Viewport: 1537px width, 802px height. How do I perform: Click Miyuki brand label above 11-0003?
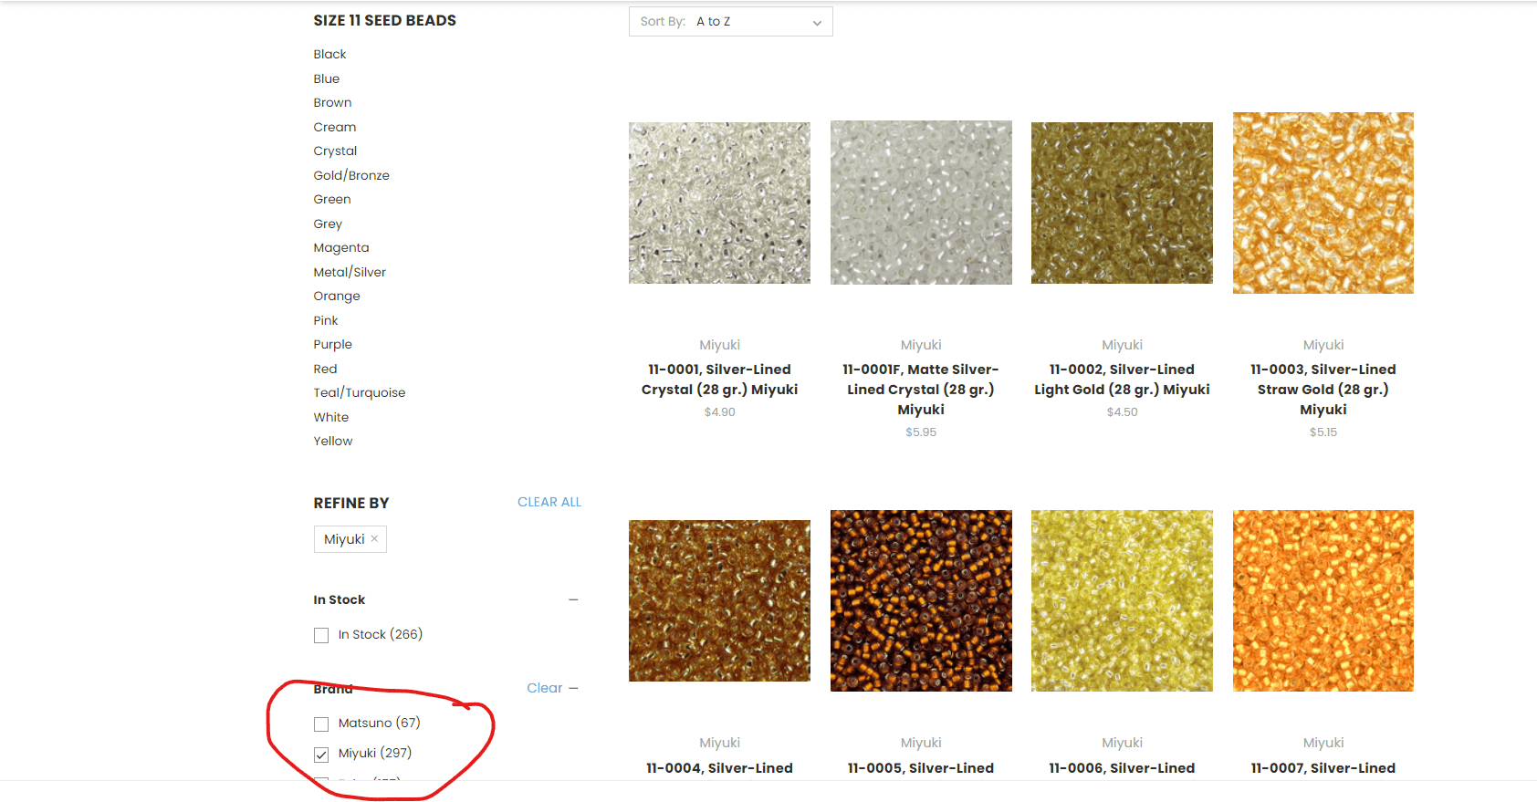[1323, 345]
